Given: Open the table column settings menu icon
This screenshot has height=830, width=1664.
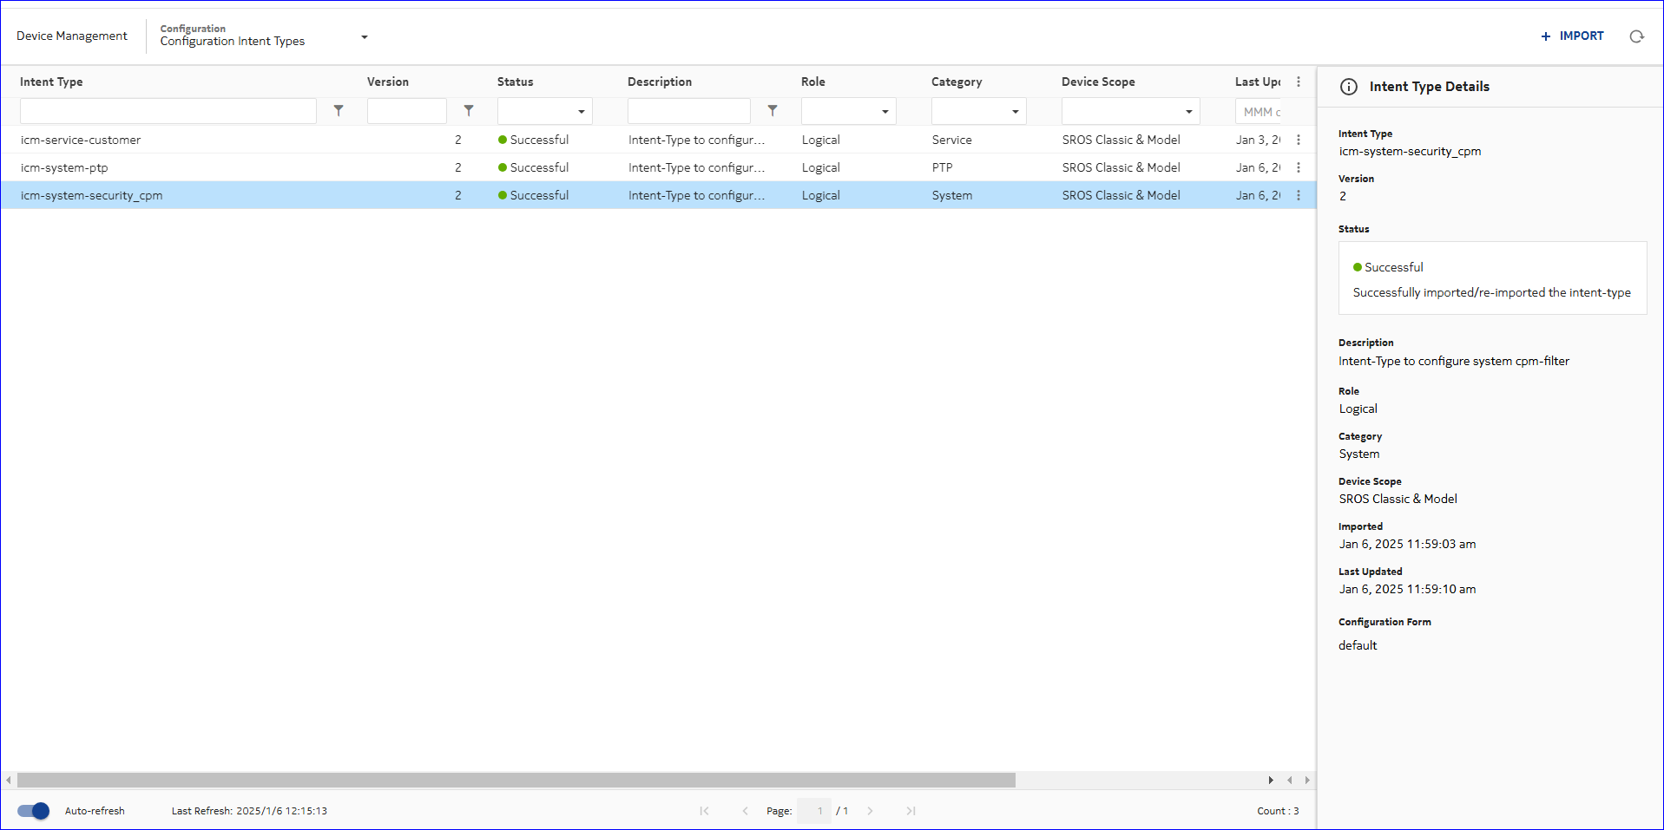Looking at the screenshot, I should tap(1299, 82).
